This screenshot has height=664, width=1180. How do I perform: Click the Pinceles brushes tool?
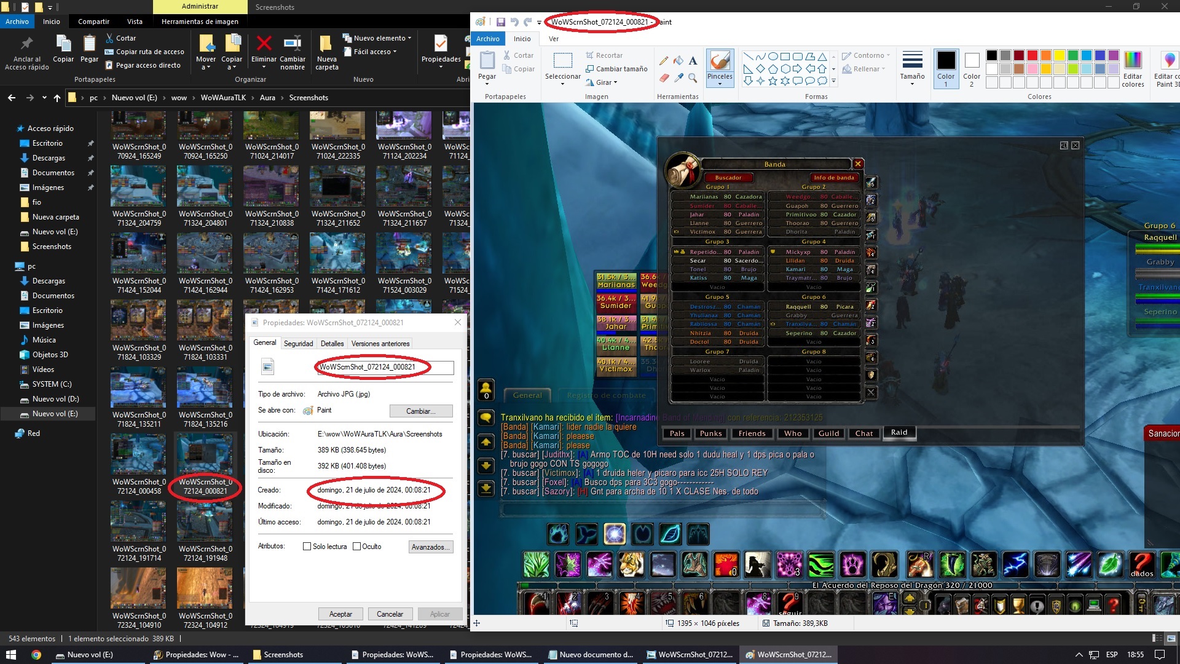720,67
